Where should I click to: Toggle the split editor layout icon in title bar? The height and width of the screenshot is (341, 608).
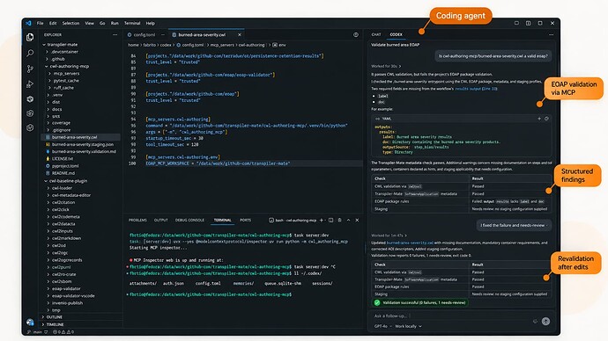pyautogui.click(x=528, y=23)
